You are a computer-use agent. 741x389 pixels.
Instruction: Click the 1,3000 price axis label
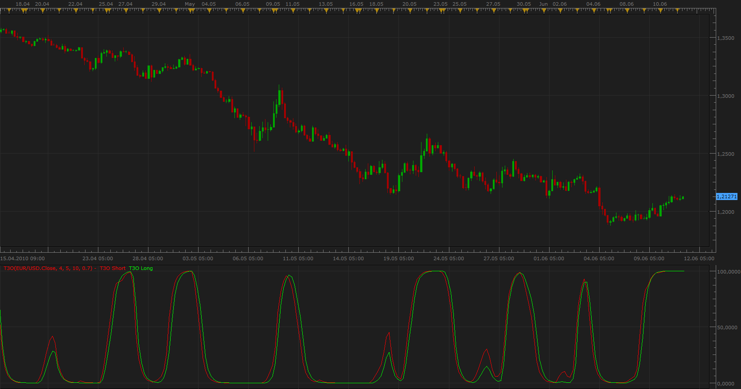(x=725, y=96)
